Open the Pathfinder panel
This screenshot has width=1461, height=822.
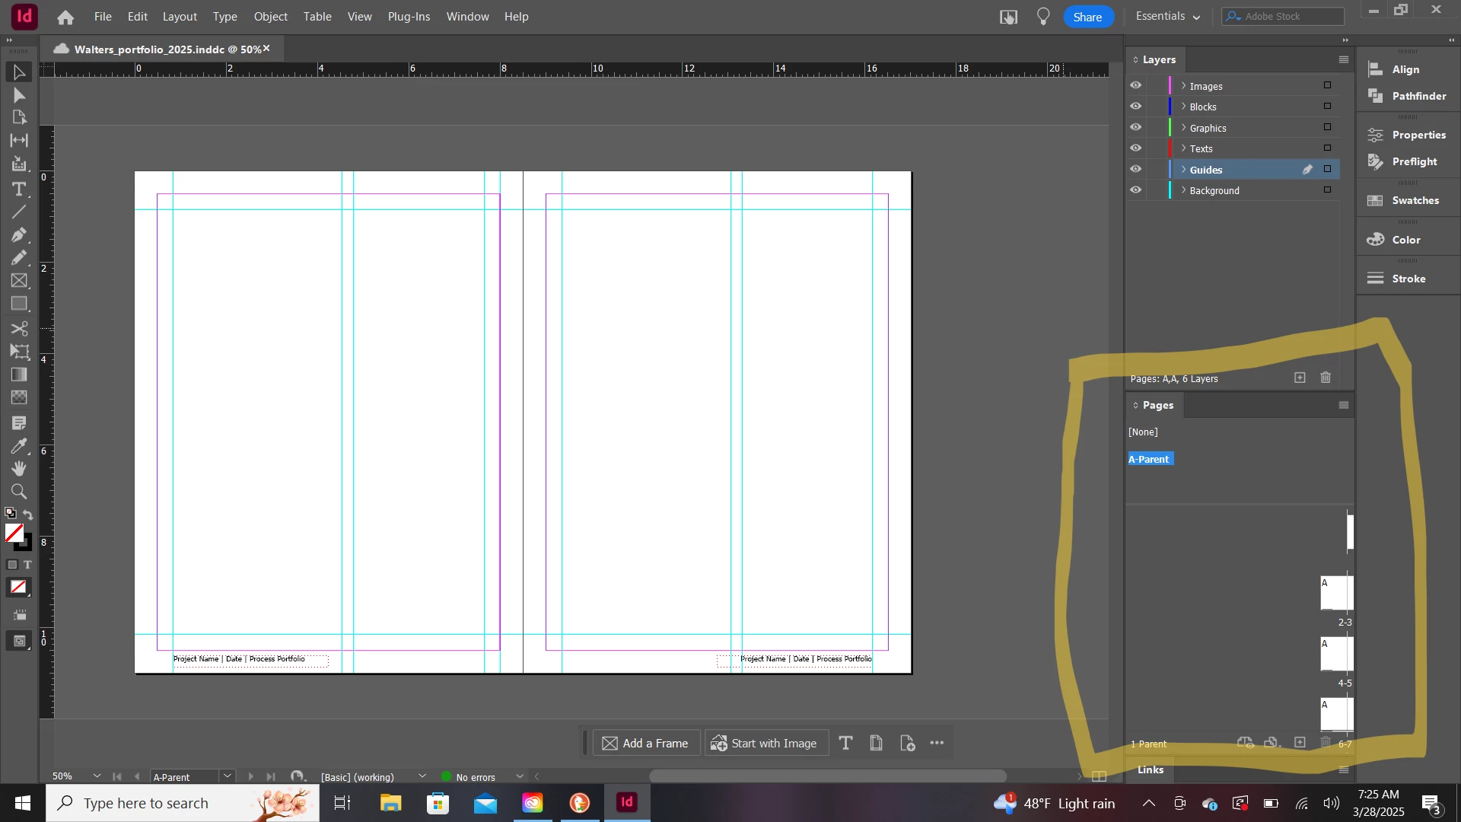click(1408, 96)
